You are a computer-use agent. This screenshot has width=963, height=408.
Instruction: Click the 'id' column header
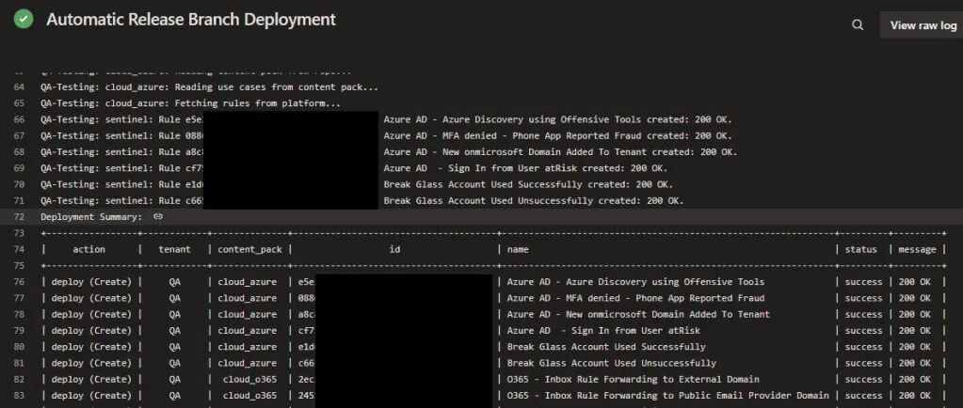tap(394, 249)
